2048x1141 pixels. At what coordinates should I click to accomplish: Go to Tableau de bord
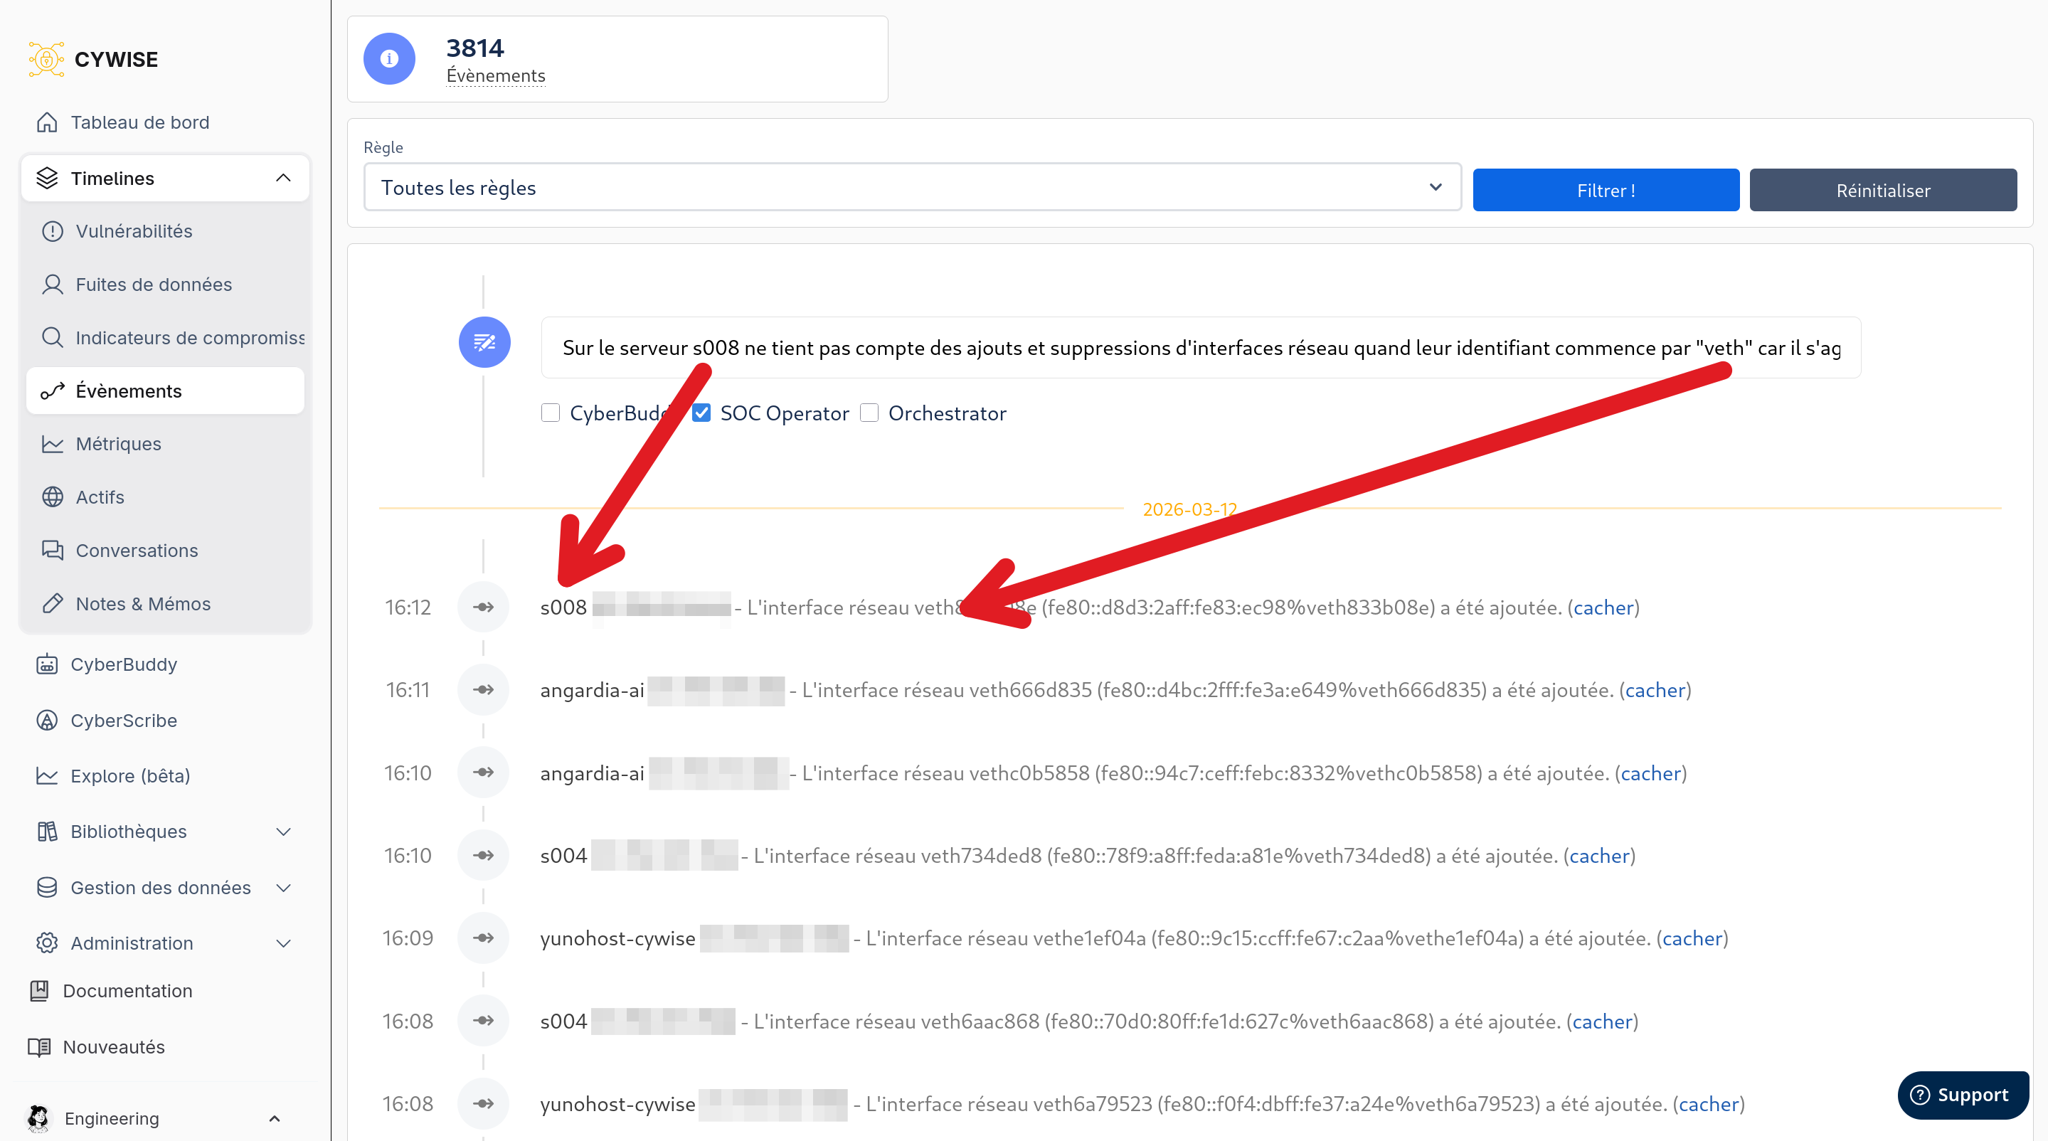click(139, 122)
